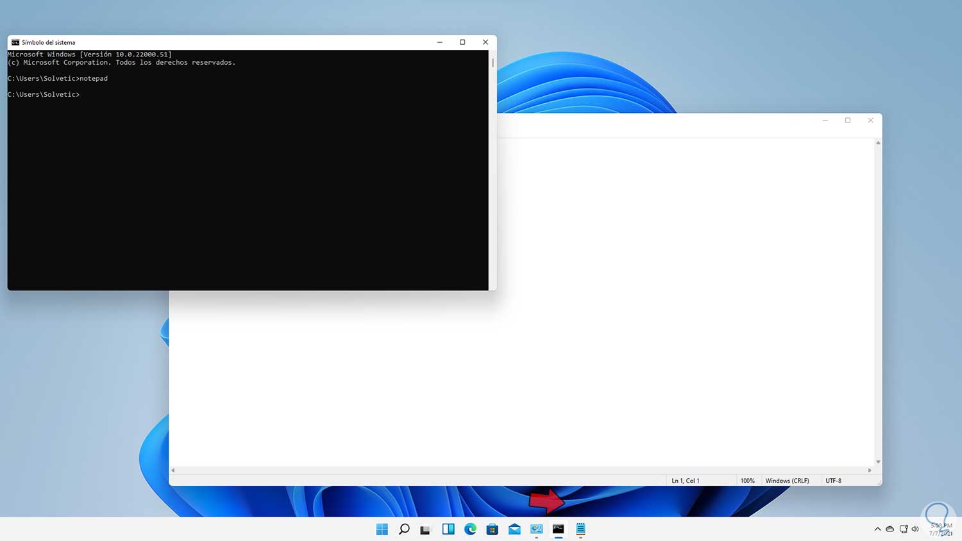This screenshot has height=541, width=962.
Task: Open Task View from the taskbar
Action: 425,529
